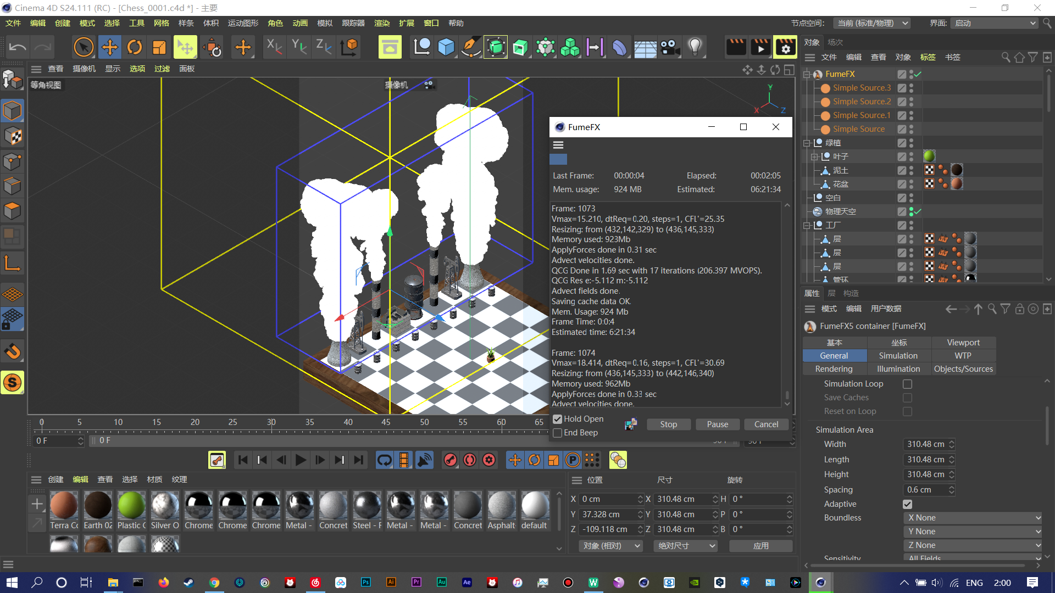Activate the Rotate tool
1055x593 pixels.
[135, 47]
